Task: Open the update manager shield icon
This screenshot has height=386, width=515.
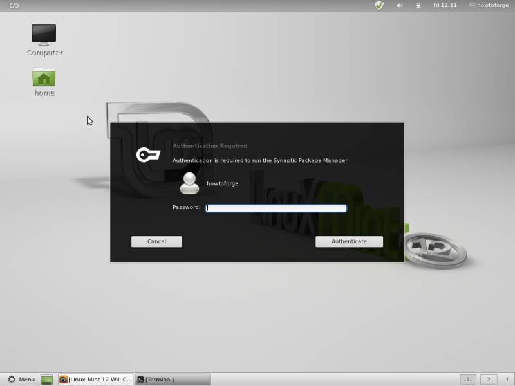Action: 379,5
